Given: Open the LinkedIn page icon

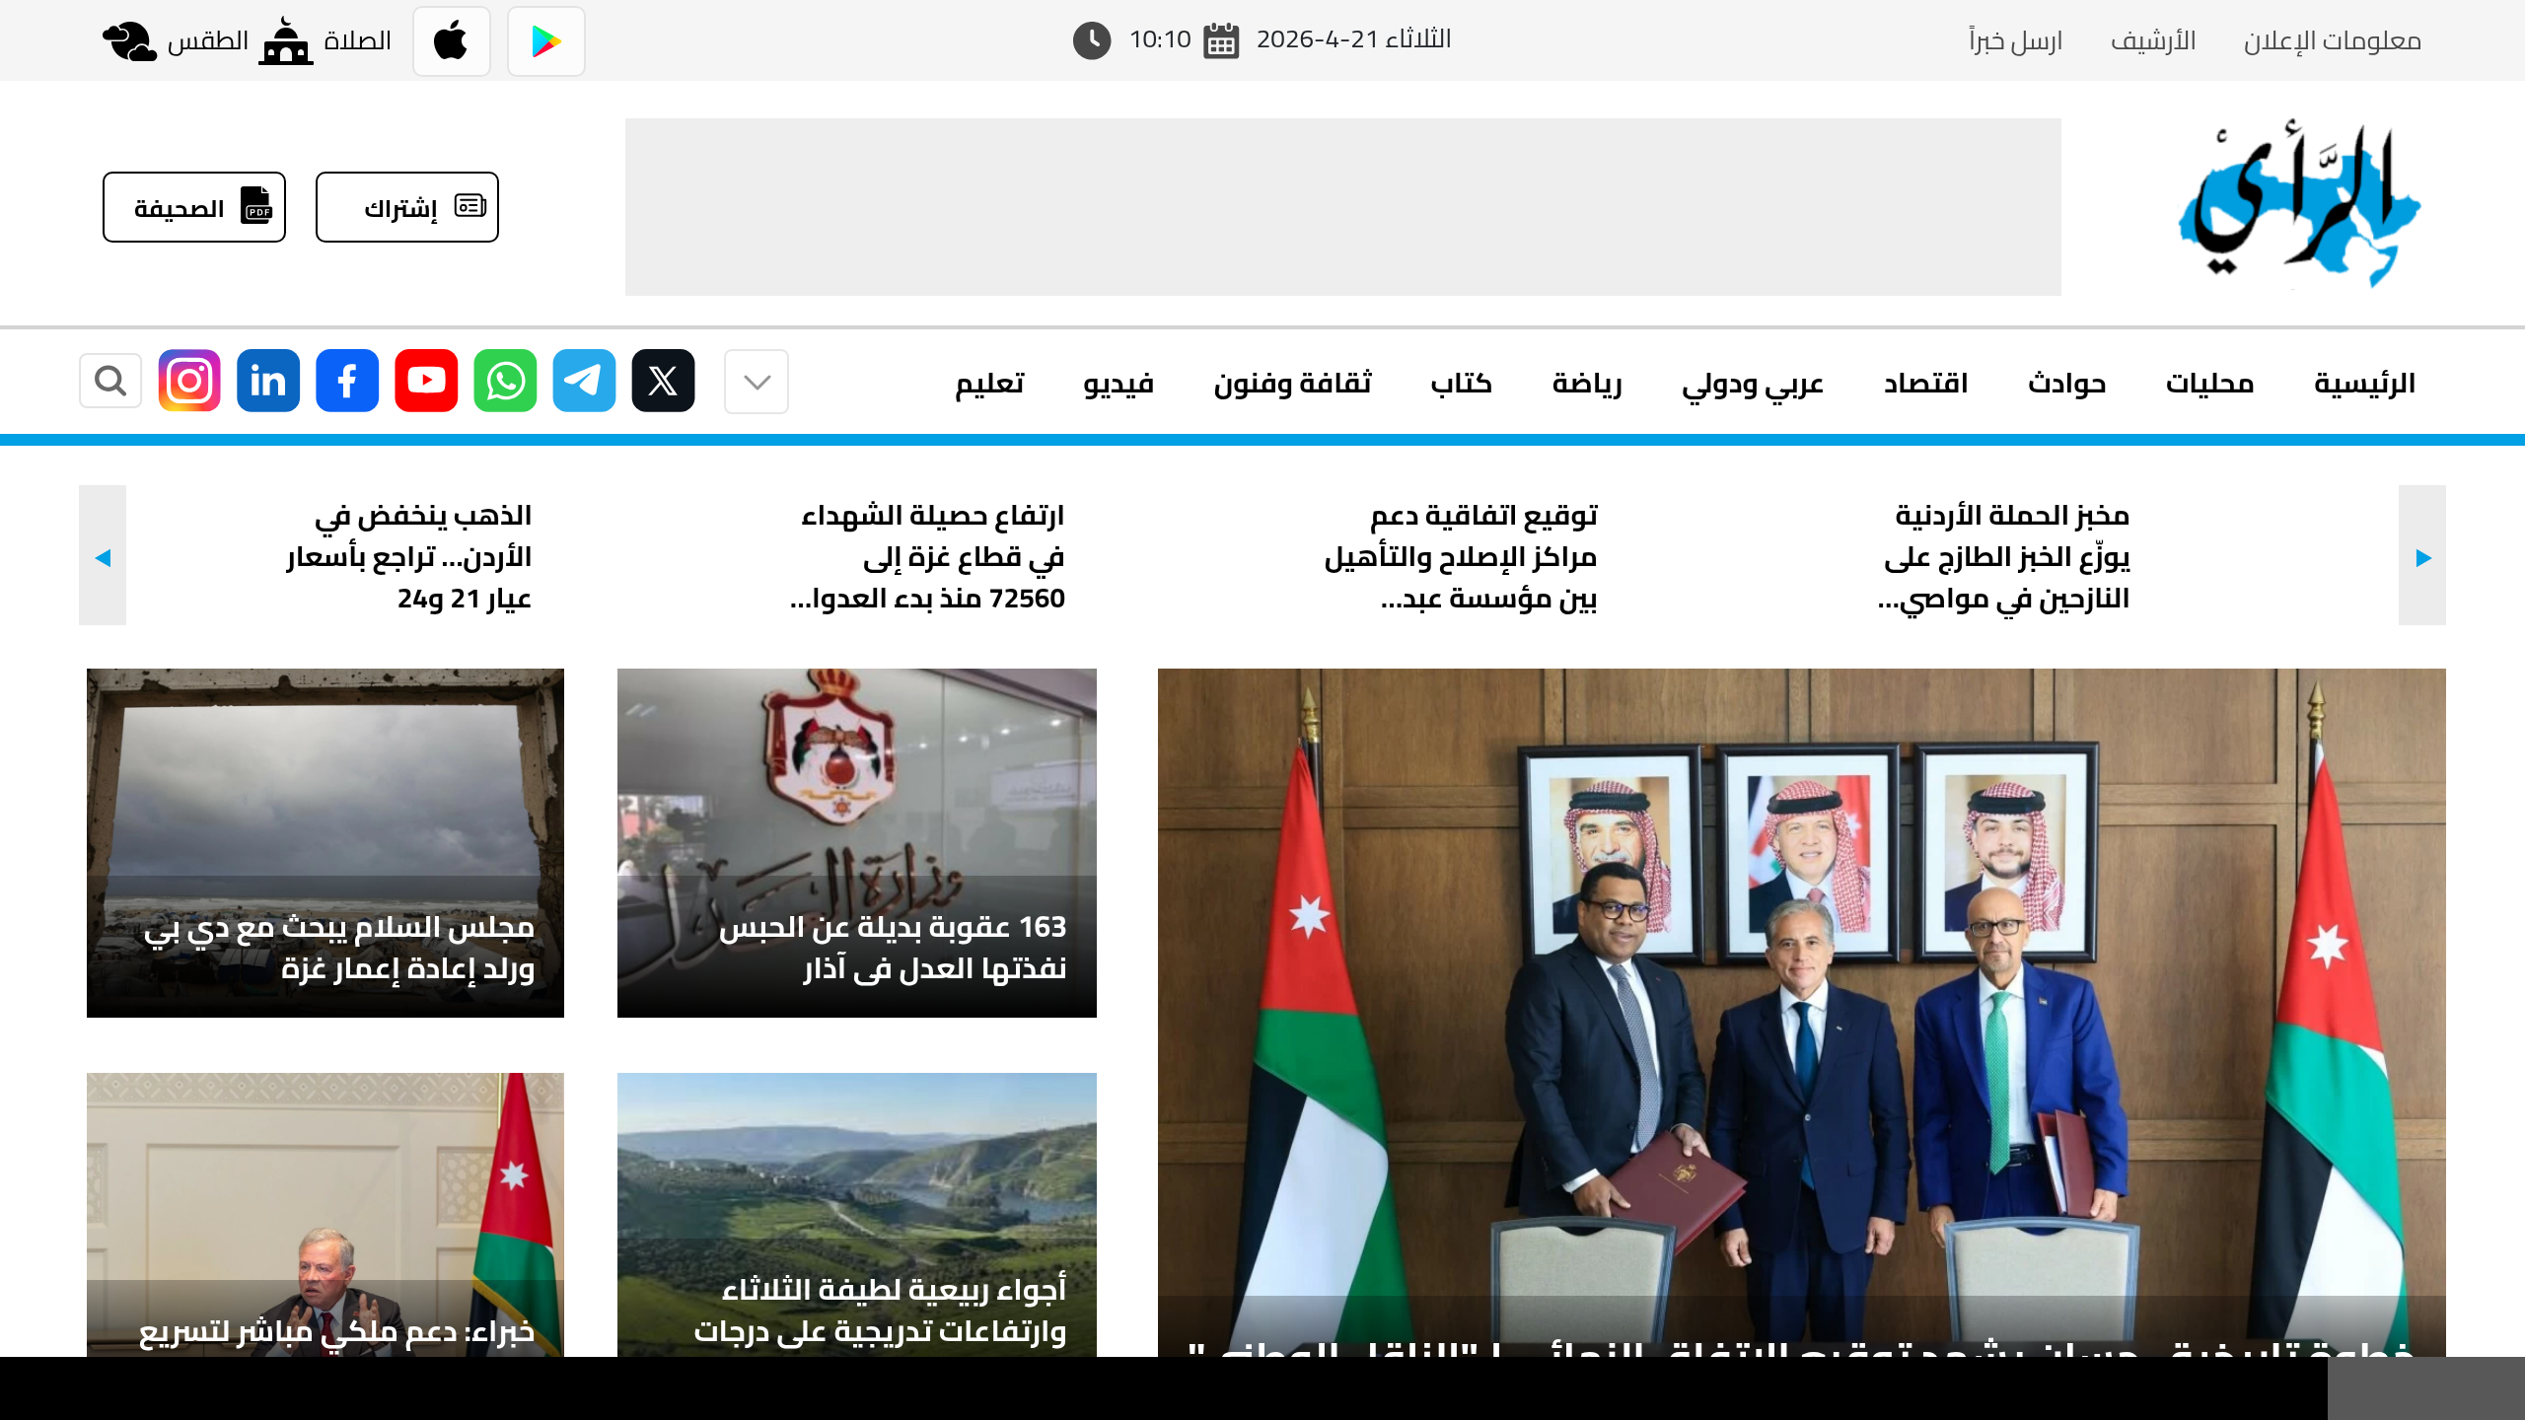Looking at the screenshot, I should [268, 381].
